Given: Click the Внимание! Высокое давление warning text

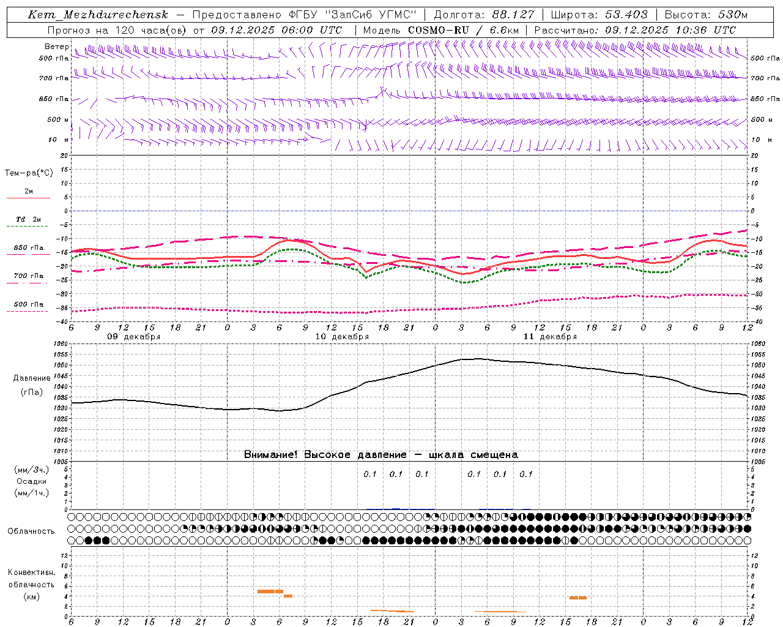Looking at the screenshot, I should 381,455.
